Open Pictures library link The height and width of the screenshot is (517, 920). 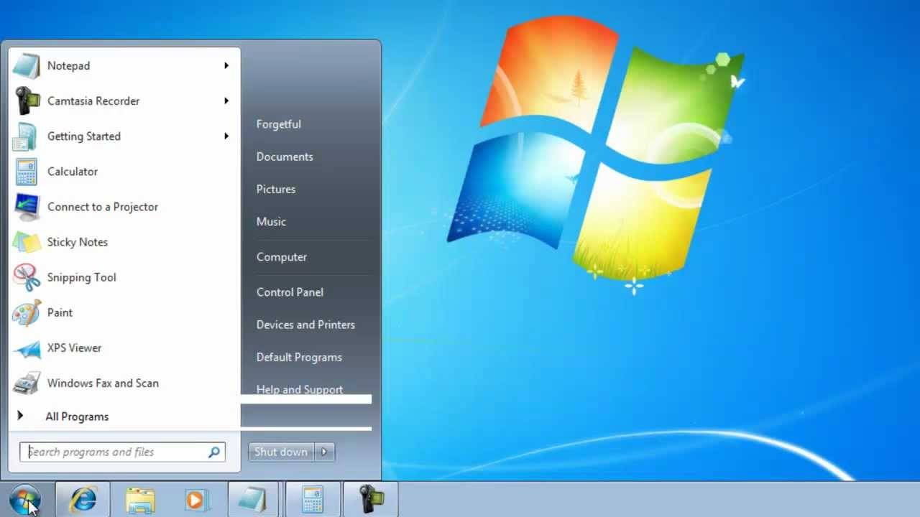(x=276, y=189)
